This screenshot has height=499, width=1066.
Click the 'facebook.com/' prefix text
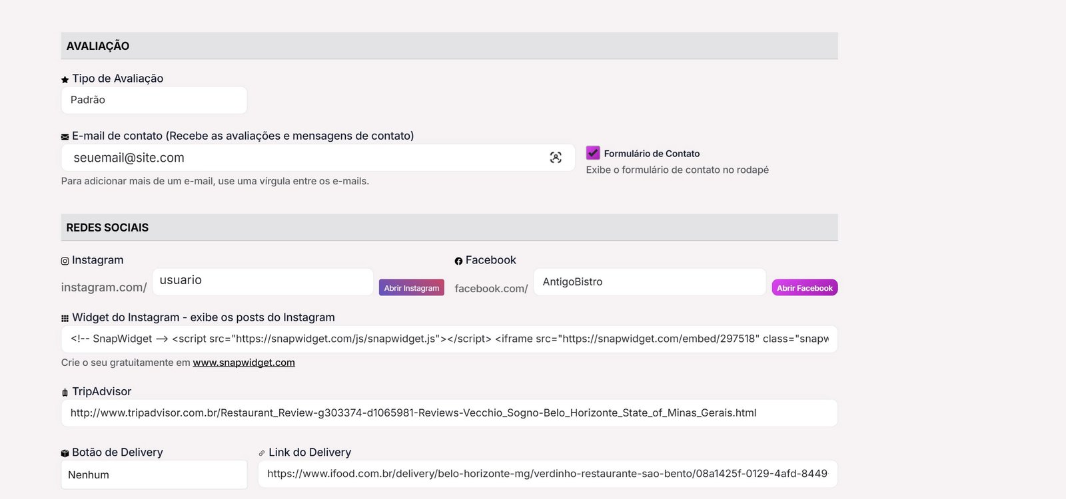pos(491,288)
